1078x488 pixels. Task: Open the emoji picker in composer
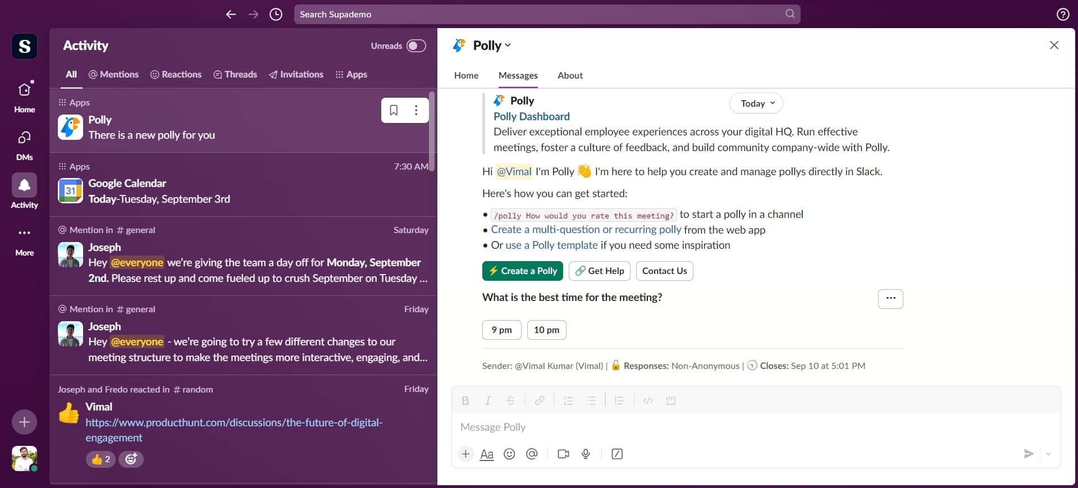(509, 454)
